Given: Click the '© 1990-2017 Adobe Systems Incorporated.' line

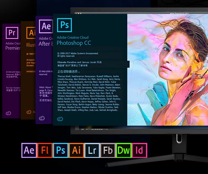Looking at the screenshot, I should tap(78, 53).
